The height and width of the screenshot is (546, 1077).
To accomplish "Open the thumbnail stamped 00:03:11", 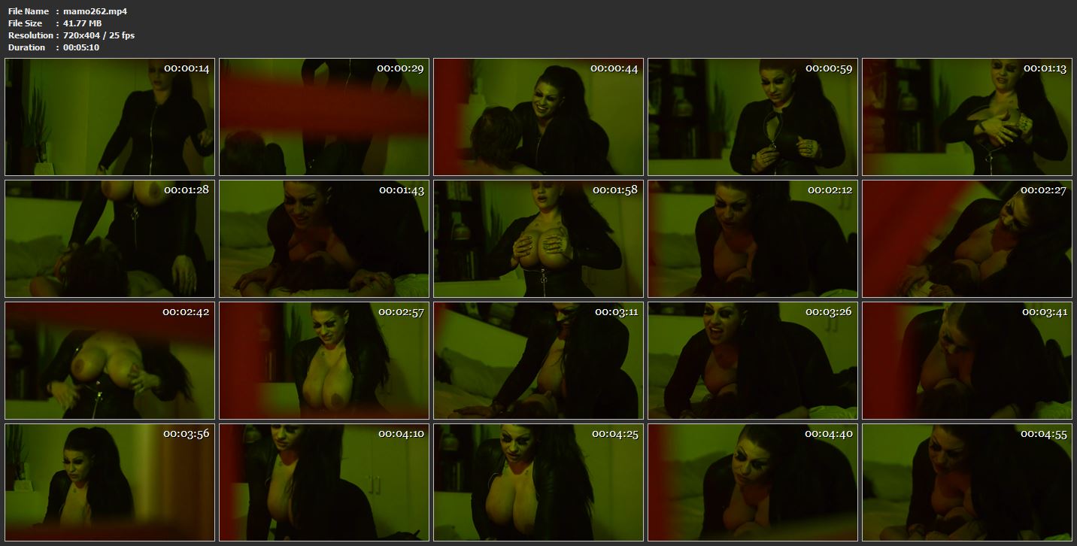I will click(x=538, y=360).
